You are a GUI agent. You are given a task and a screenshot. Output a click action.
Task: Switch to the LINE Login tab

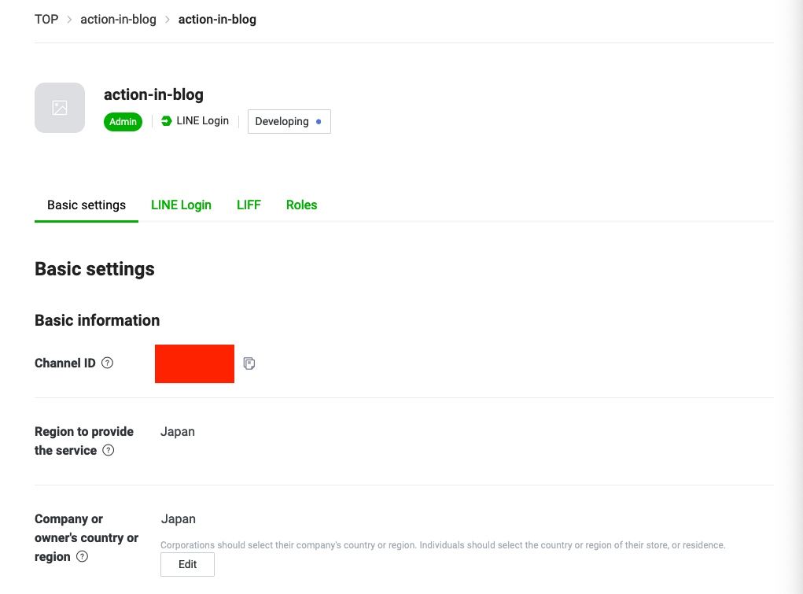(x=182, y=205)
